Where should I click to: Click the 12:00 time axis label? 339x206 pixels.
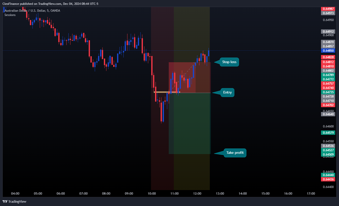coord(197,194)
